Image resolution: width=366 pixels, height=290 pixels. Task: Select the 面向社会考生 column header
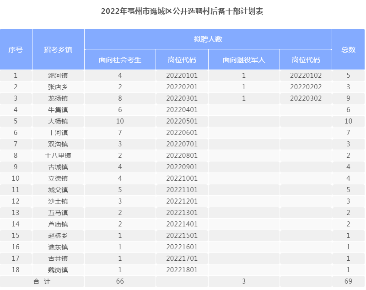pos(120,60)
